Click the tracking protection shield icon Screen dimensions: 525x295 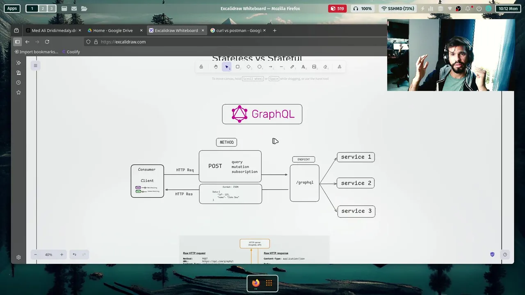[x=88, y=42]
